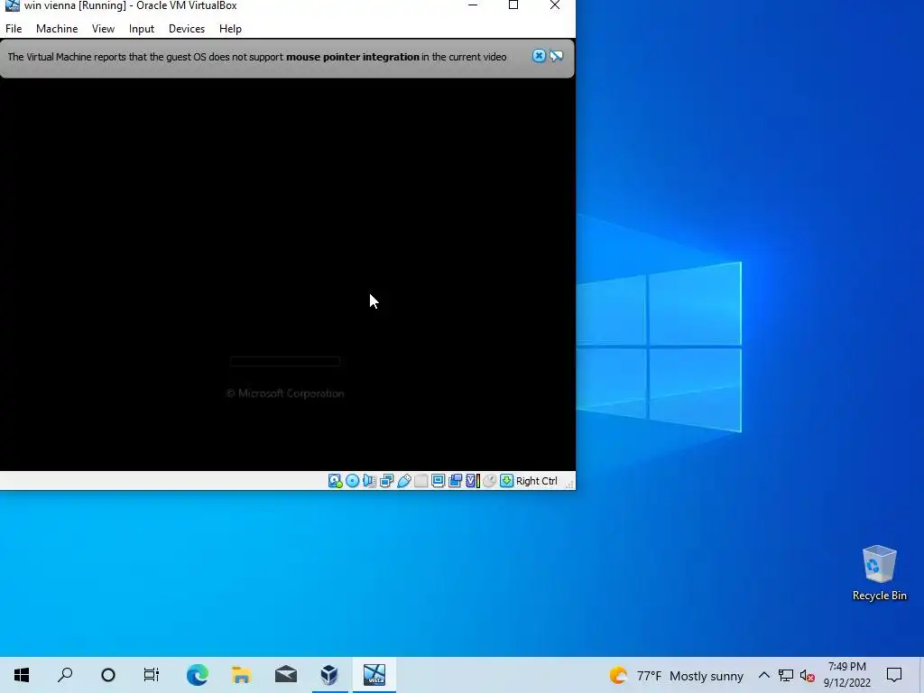This screenshot has width=924, height=693.
Task: Click the shared folders status icon
Action: point(420,481)
